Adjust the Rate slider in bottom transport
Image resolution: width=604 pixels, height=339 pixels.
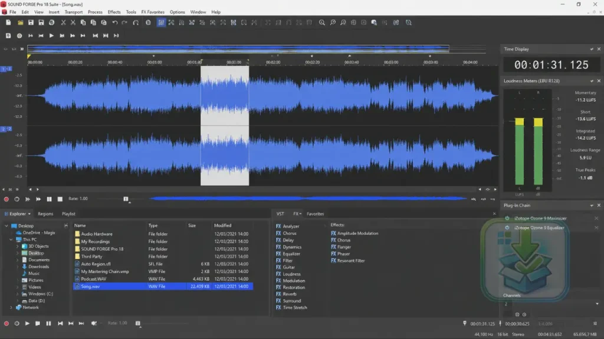click(138, 324)
